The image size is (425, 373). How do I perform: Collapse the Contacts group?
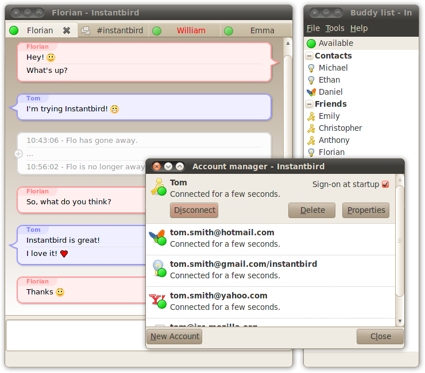[x=310, y=56]
